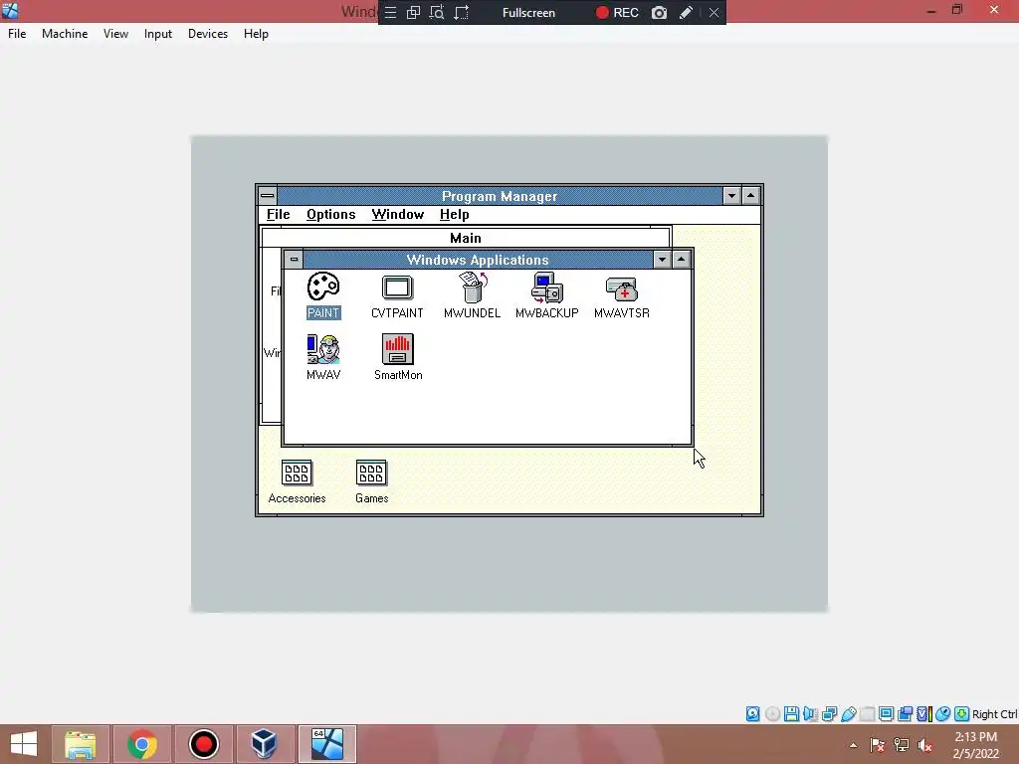Open the VirtualBox Input menu
Image resolution: width=1019 pixels, height=764 pixels.
click(158, 34)
